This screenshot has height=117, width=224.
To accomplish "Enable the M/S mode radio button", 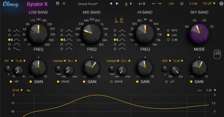I will [x=168, y=30].
